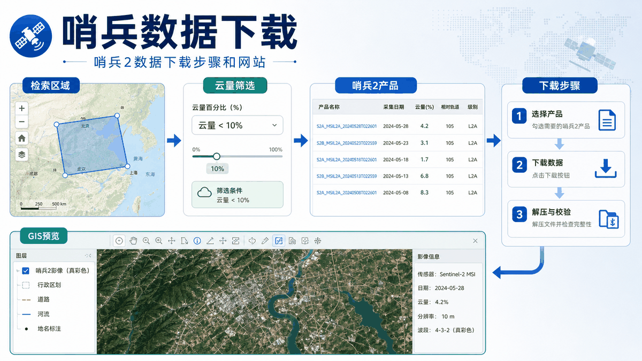Choose the angle measure tool
This screenshot has width=642, height=361.
210,241
